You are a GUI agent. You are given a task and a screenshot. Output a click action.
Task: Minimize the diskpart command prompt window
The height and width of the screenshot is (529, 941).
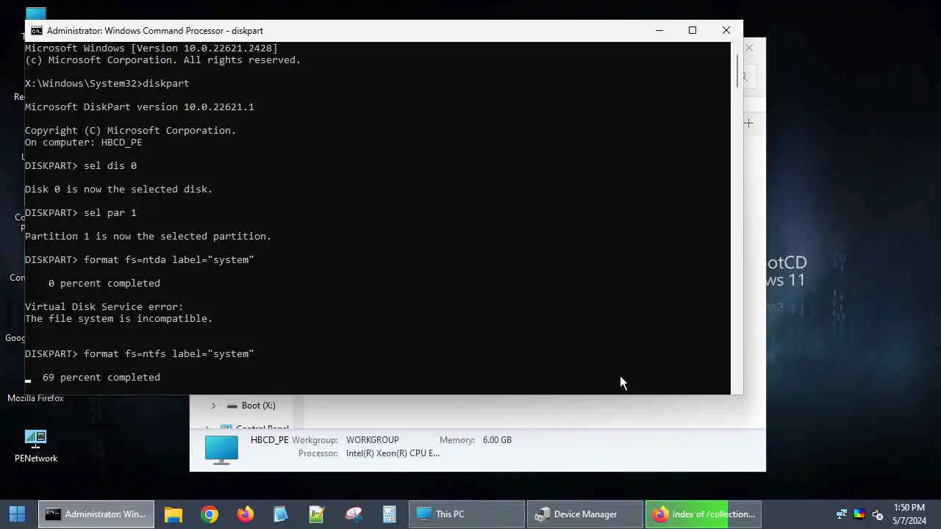[x=659, y=30]
